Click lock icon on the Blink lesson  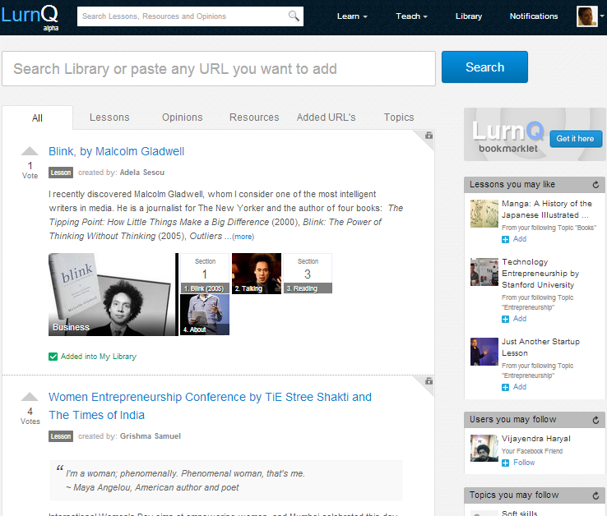pos(429,136)
